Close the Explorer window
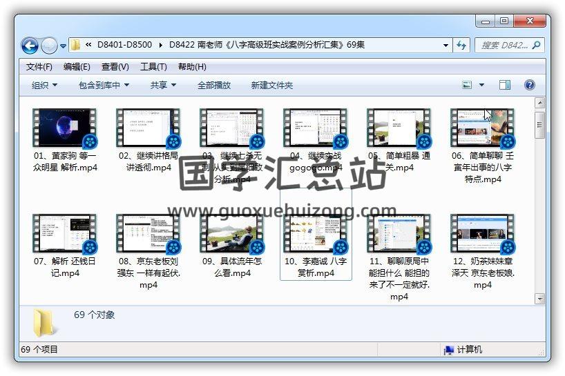Image resolution: width=565 pixels, height=376 pixels. (530, 21)
